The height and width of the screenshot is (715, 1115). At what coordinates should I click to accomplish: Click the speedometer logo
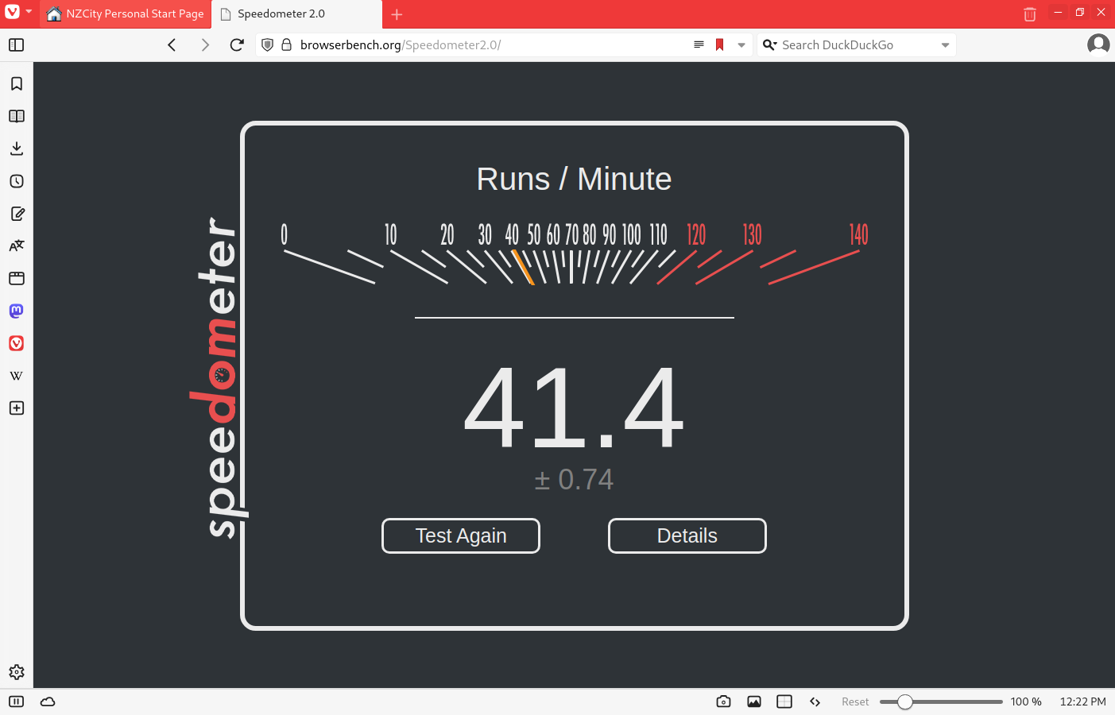click(218, 377)
